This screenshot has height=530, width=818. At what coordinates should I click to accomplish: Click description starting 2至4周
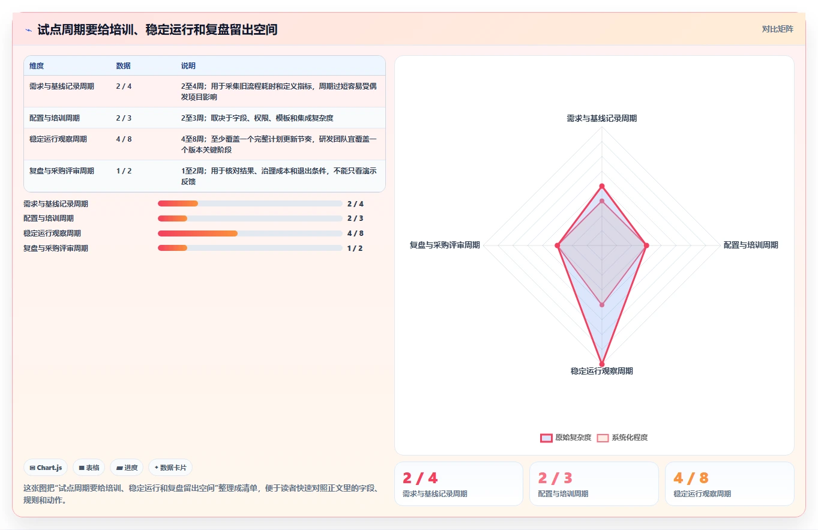[x=279, y=91]
